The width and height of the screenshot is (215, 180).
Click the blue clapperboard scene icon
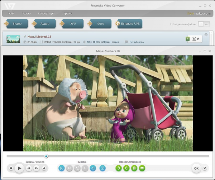pyautogui.click(x=102, y=168)
